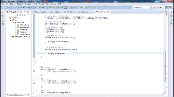The width and height of the screenshot is (174, 97).
Task: Expand Asteroid.java in Package Explorer
Action: tap(16, 25)
